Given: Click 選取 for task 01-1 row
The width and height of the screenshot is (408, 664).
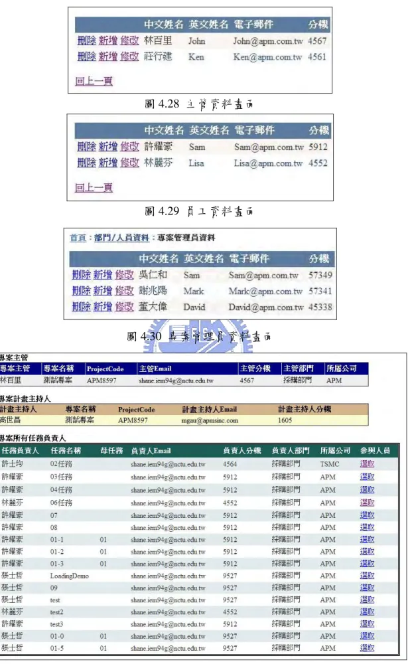Looking at the screenshot, I should pyautogui.click(x=367, y=539).
